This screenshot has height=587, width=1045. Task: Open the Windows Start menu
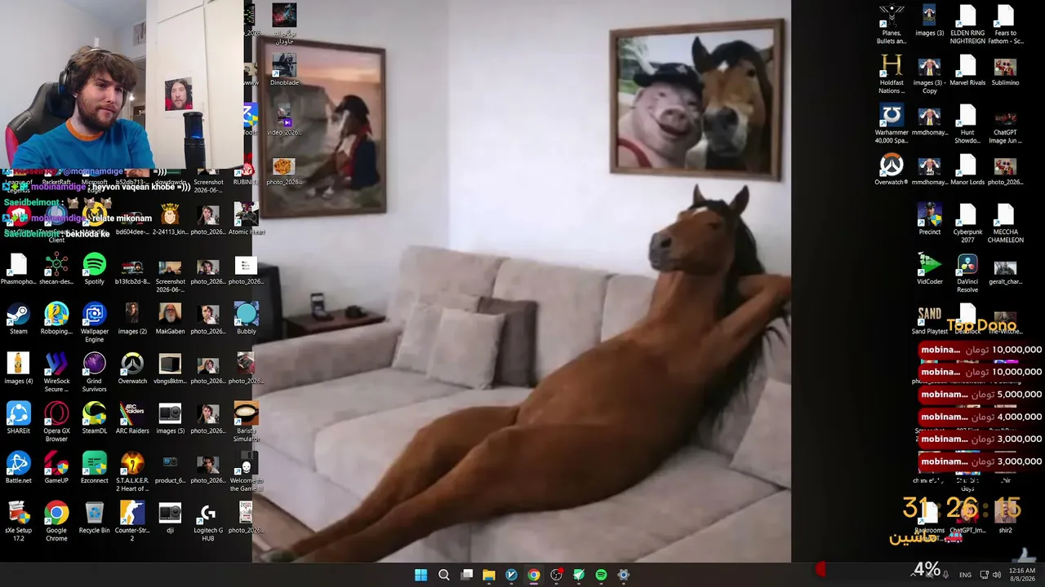[420, 575]
